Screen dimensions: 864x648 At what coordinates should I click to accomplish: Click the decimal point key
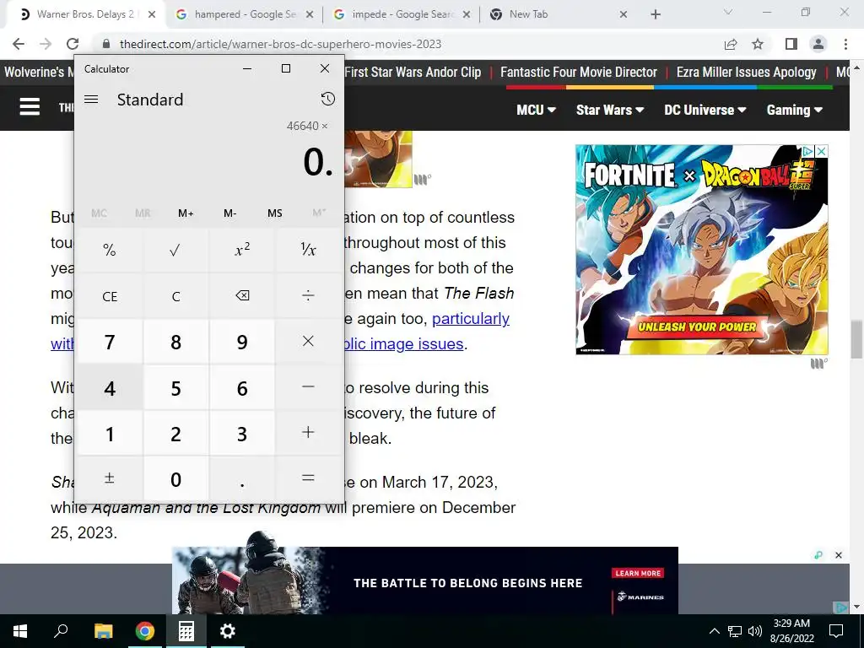242,479
